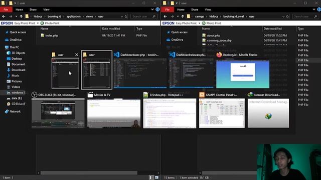Open address history dropdown in right address bar

283,16
